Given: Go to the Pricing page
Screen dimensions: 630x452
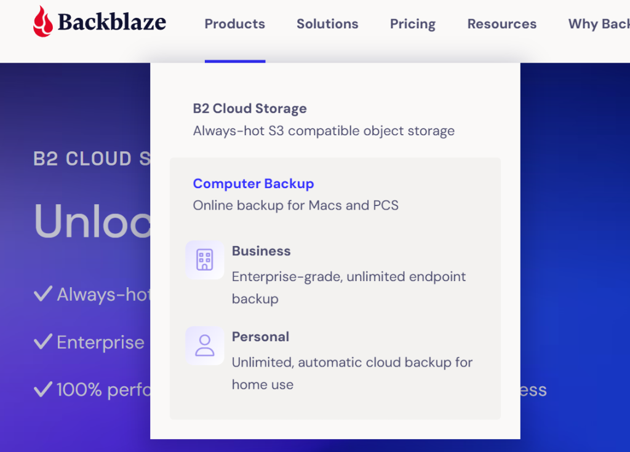Looking at the screenshot, I should pos(413,24).
